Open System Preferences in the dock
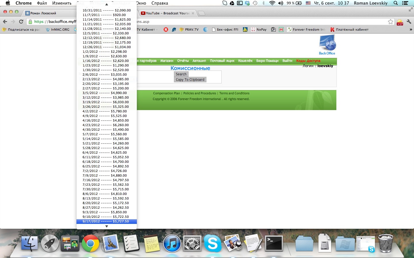The height and width of the screenshot is (258, 414). pos(192,243)
